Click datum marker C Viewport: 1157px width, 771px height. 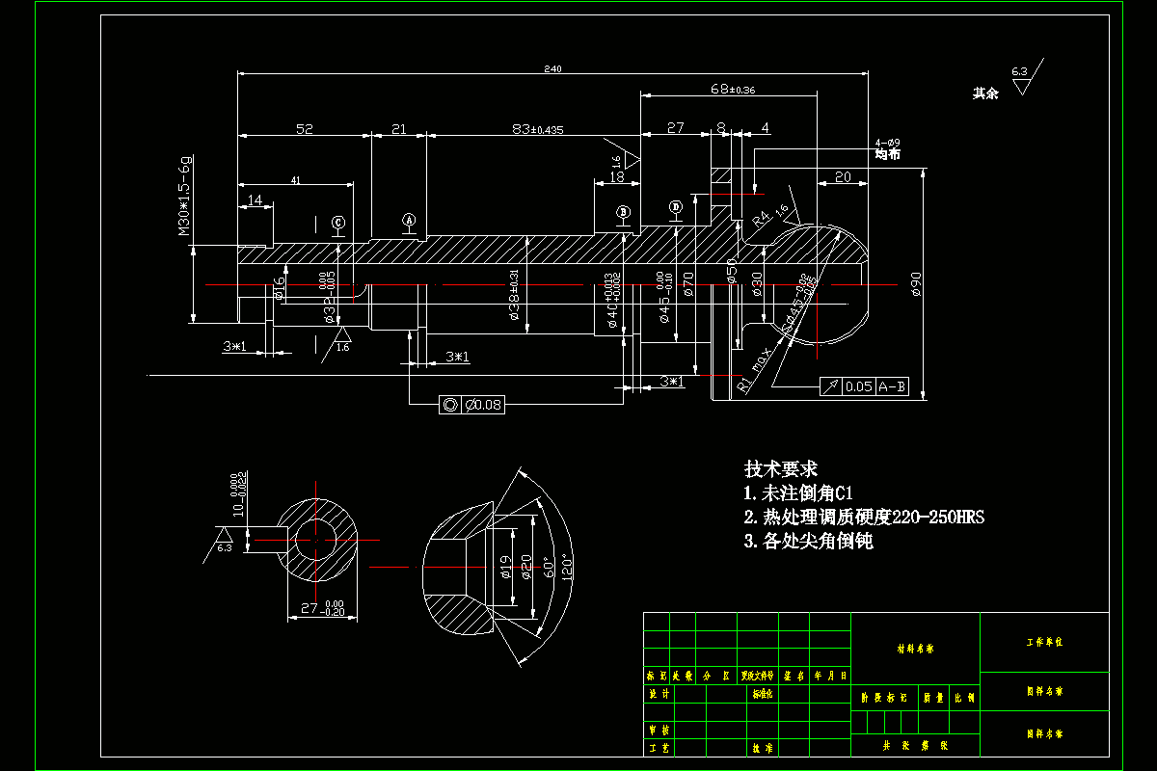pyautogui.click(x=338, y=223)
